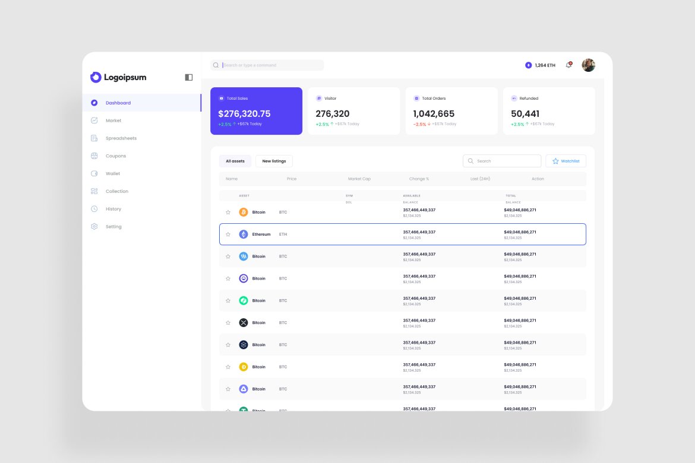Star the first Bitcoin asset row

click(228, 212)
